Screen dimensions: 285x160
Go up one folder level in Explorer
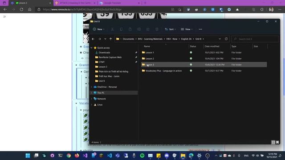click(110, 39)
